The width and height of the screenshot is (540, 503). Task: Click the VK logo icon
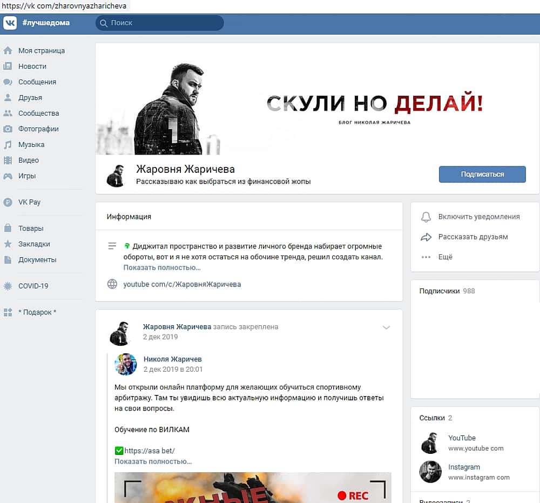10,23
